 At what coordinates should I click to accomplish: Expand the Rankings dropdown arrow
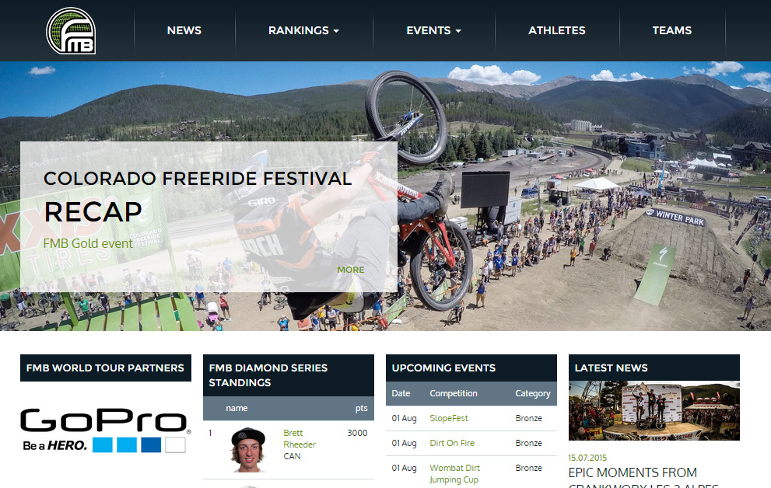336,31
